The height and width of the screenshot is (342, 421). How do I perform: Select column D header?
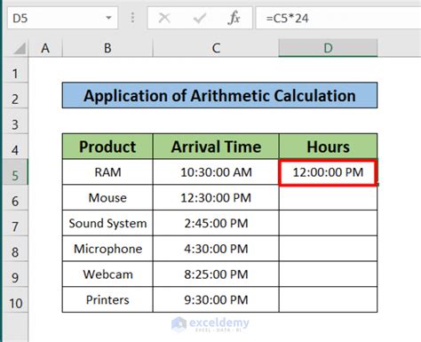point(328,48)
